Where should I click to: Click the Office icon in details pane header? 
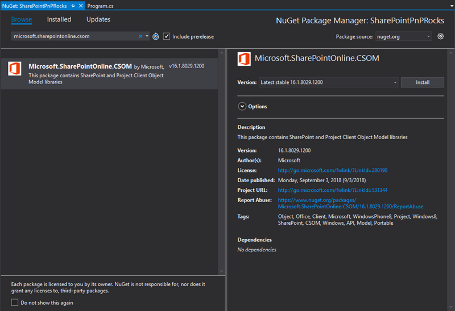pos(244,59)
